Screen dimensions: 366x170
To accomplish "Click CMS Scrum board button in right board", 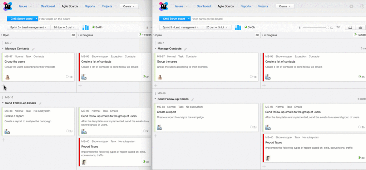I will pos(174,19).
